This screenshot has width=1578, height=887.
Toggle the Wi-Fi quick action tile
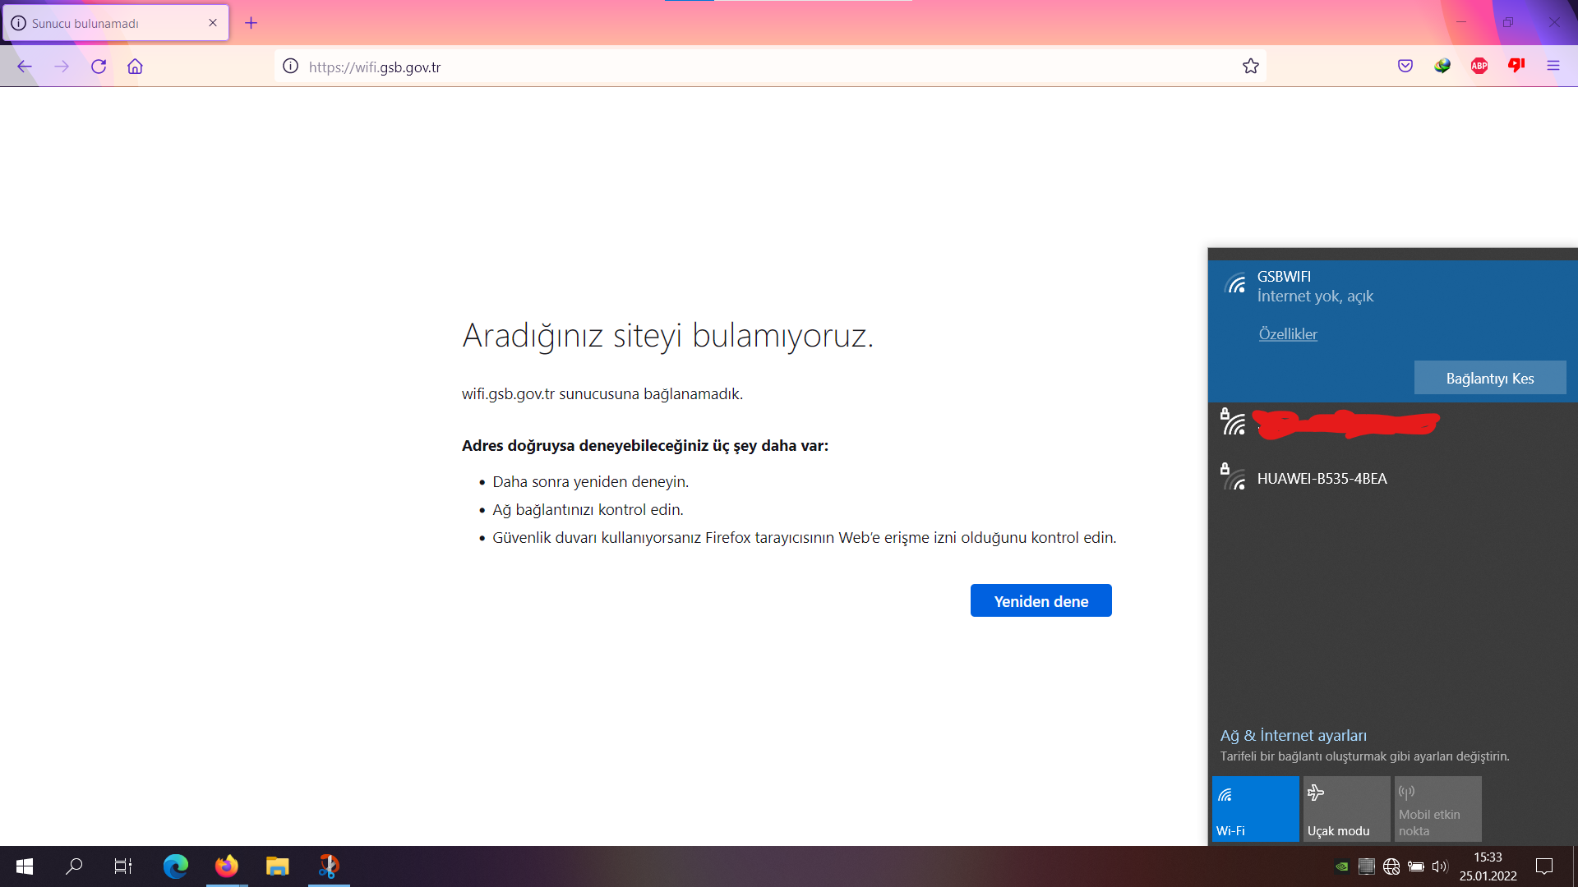click(x=1255, y=809)
